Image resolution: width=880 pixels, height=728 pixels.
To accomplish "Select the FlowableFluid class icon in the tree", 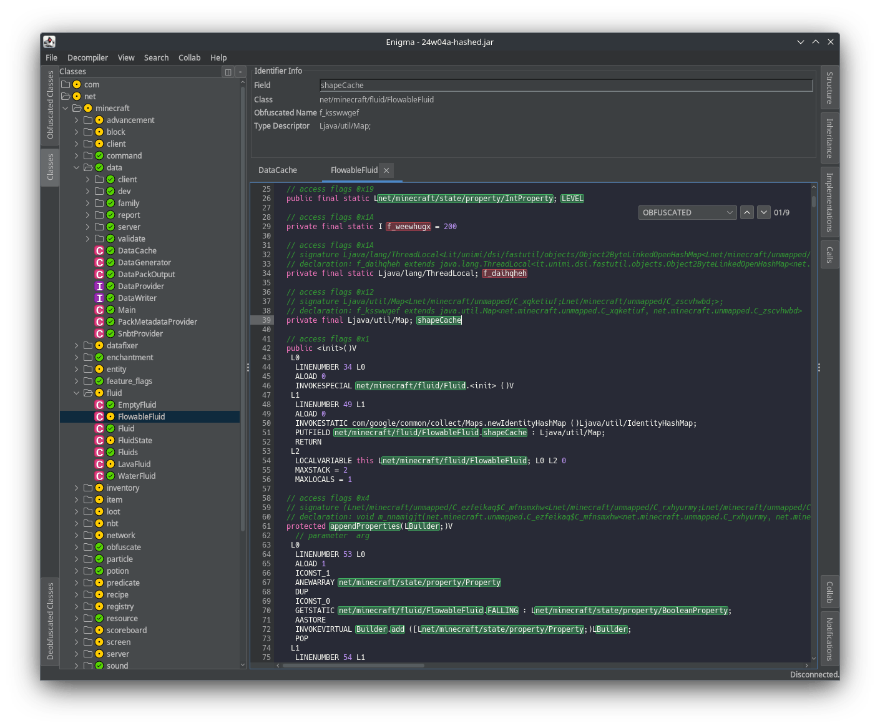I will pyautogui.click(x=100, y=416).
